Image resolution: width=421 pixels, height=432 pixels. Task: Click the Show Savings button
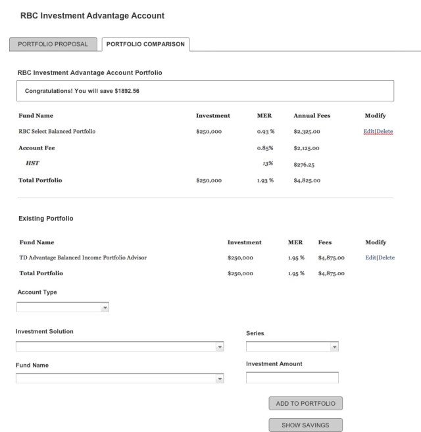[305, 425]
